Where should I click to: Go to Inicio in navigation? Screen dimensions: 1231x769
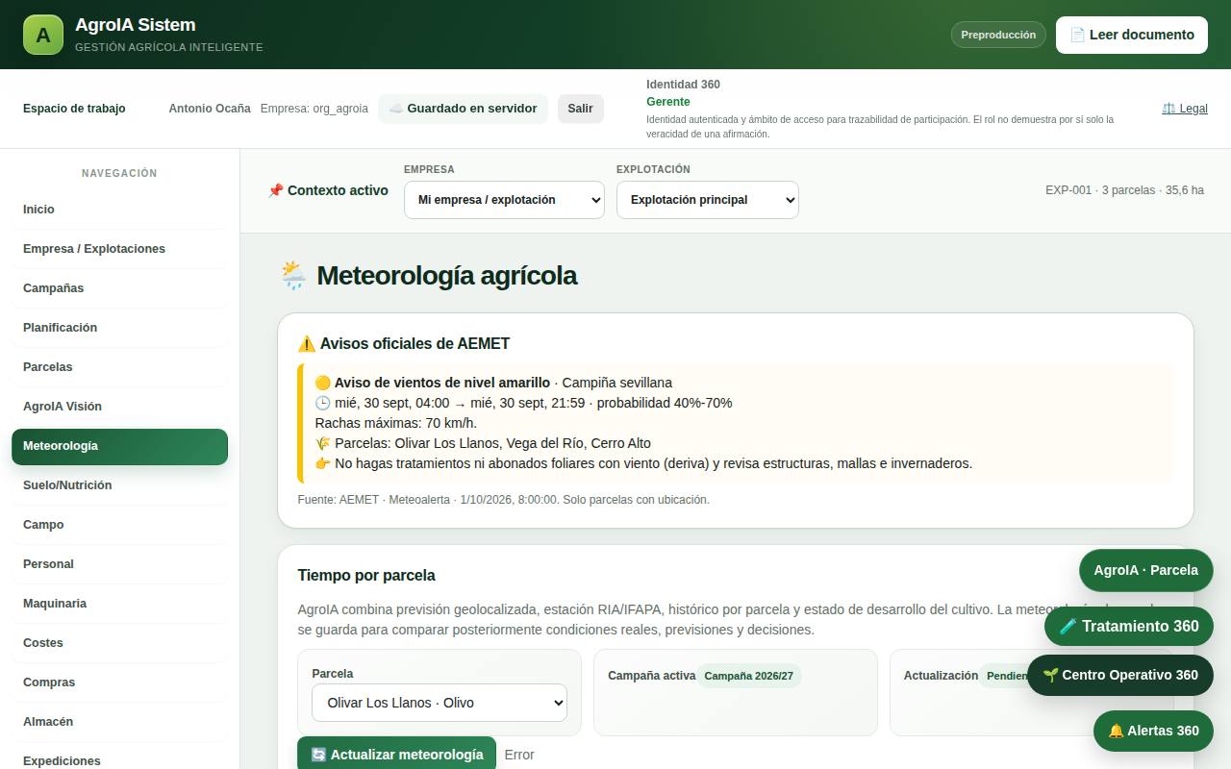click(x=119, y=210)
